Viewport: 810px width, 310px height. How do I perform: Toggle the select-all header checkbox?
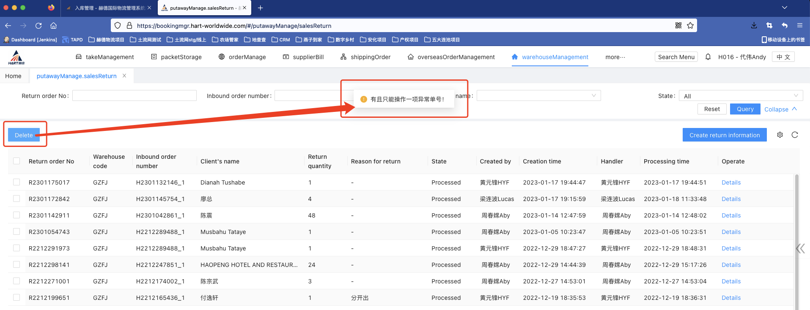(x=16, y=161)
